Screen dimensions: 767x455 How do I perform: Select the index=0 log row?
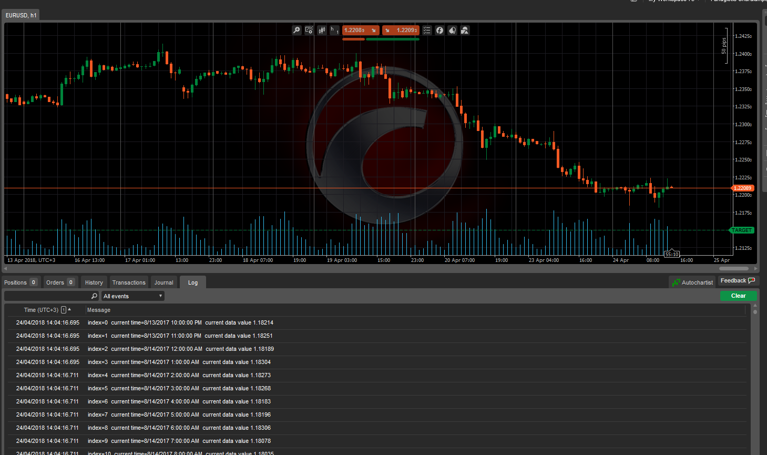tap(377, 323)
